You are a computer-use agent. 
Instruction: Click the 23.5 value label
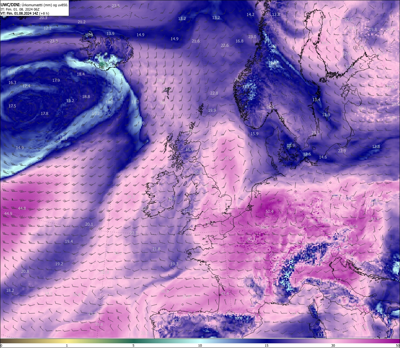116,6
